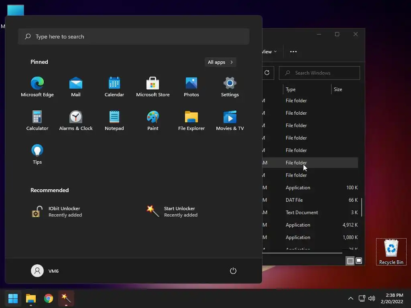Image resolution: width=411 pixels, height=308 pixels.
Task: Click Explorer horizontal scrollbar
Action: (x=302, y=253)
